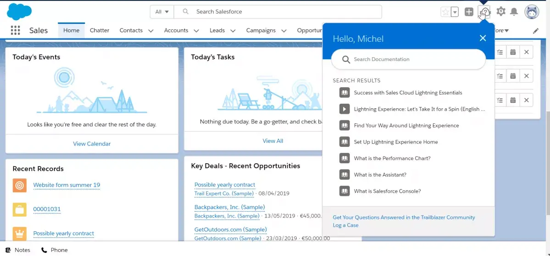Click the case icon beside 00001031
This screenshot has width=550, height=256.
click(x=20, y=209)
